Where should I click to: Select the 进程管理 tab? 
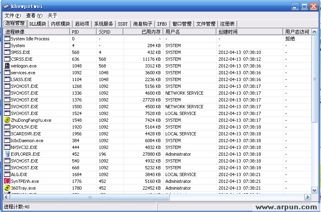click(15, 23)
